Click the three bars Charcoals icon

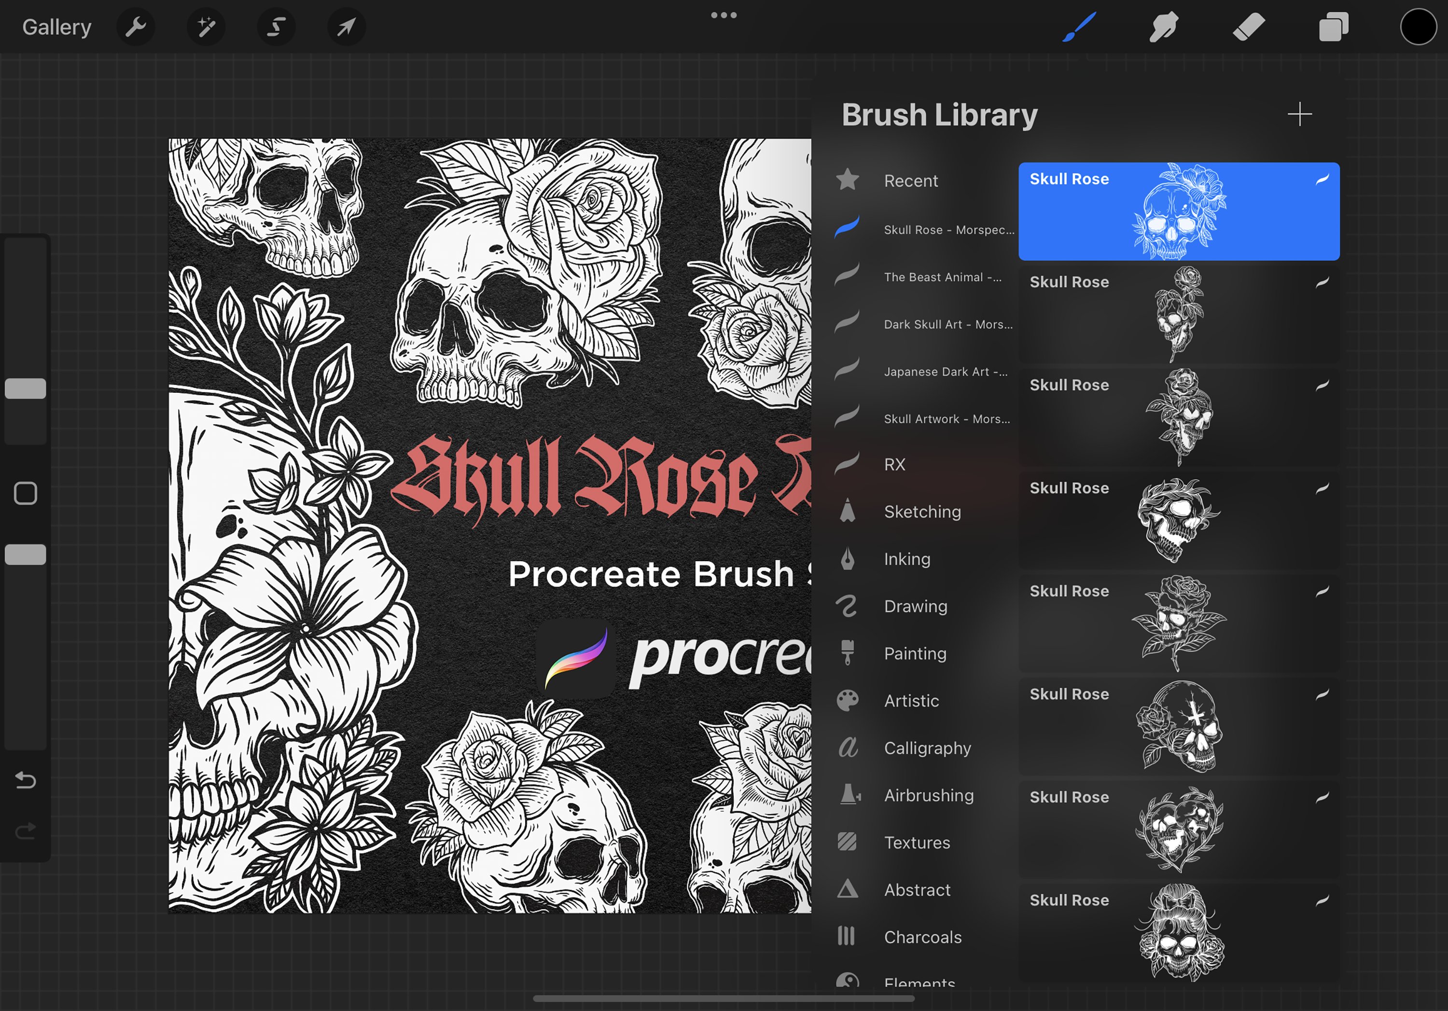[x=846, y=936]
